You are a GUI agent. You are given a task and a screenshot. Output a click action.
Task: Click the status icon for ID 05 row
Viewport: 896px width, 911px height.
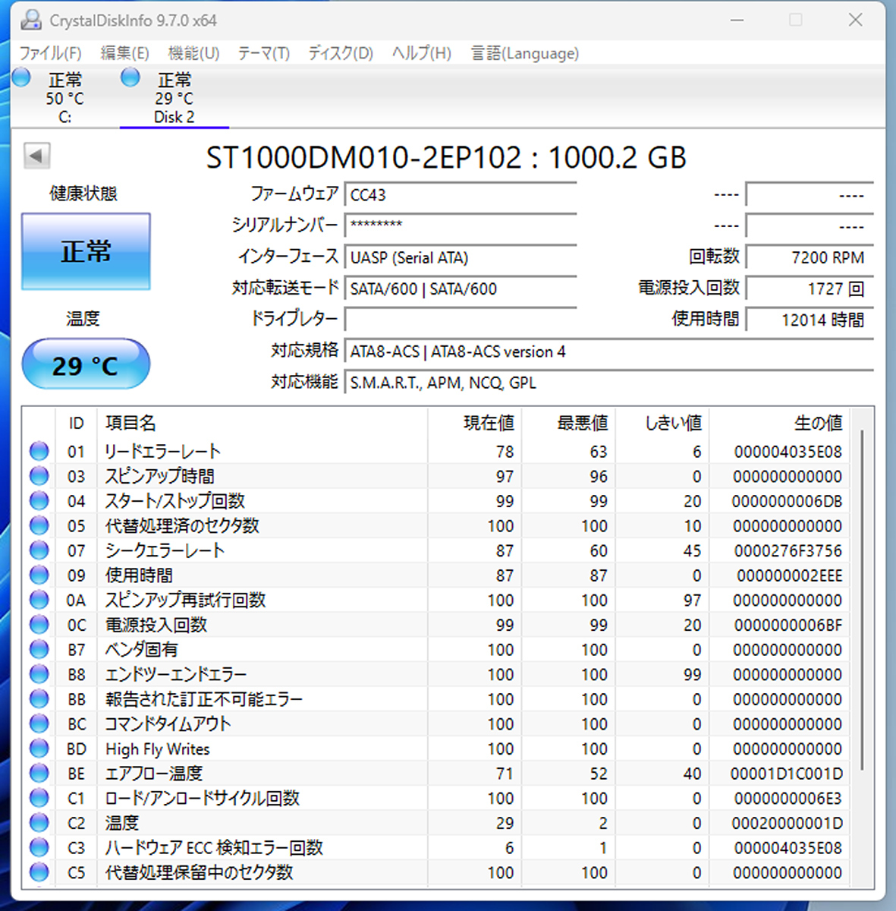coord(39,525)
